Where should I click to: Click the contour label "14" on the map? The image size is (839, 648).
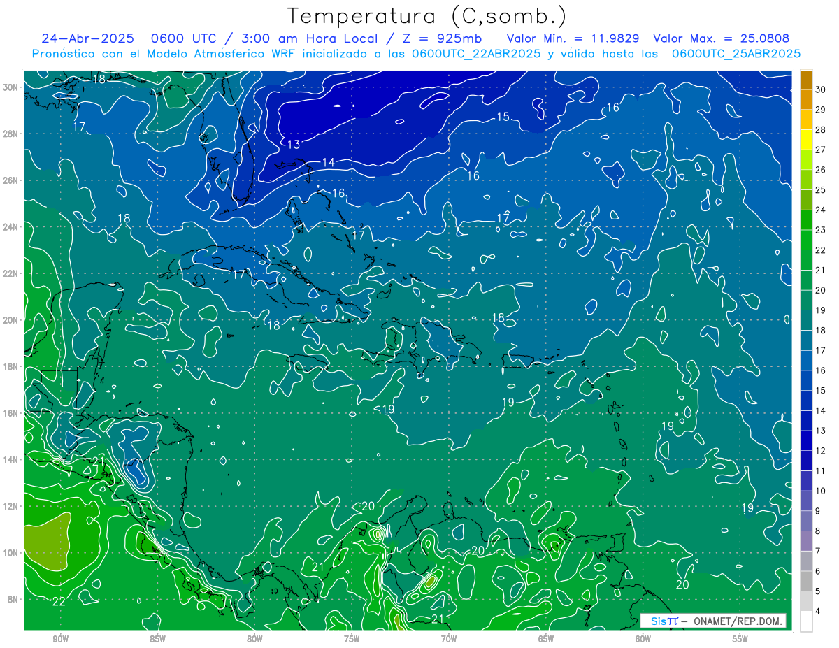click(x=329, y=162)
